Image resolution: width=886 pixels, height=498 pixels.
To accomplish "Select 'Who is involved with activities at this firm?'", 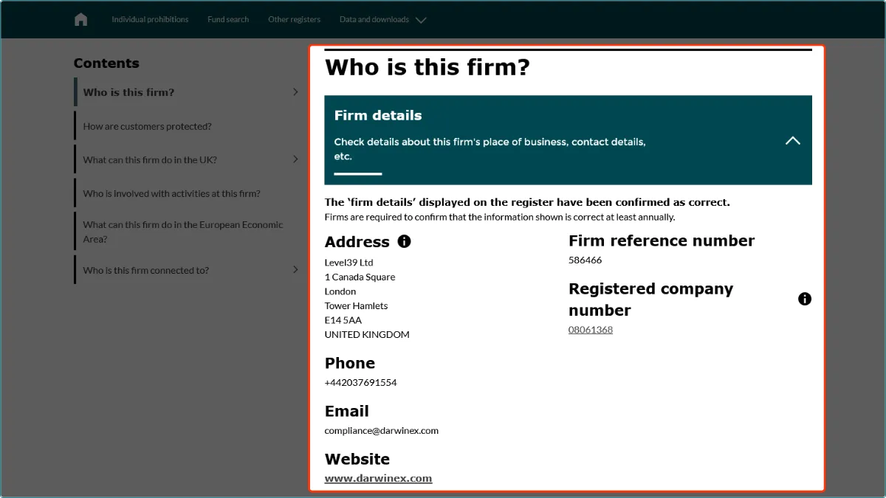I will click(x=171, y=194).
